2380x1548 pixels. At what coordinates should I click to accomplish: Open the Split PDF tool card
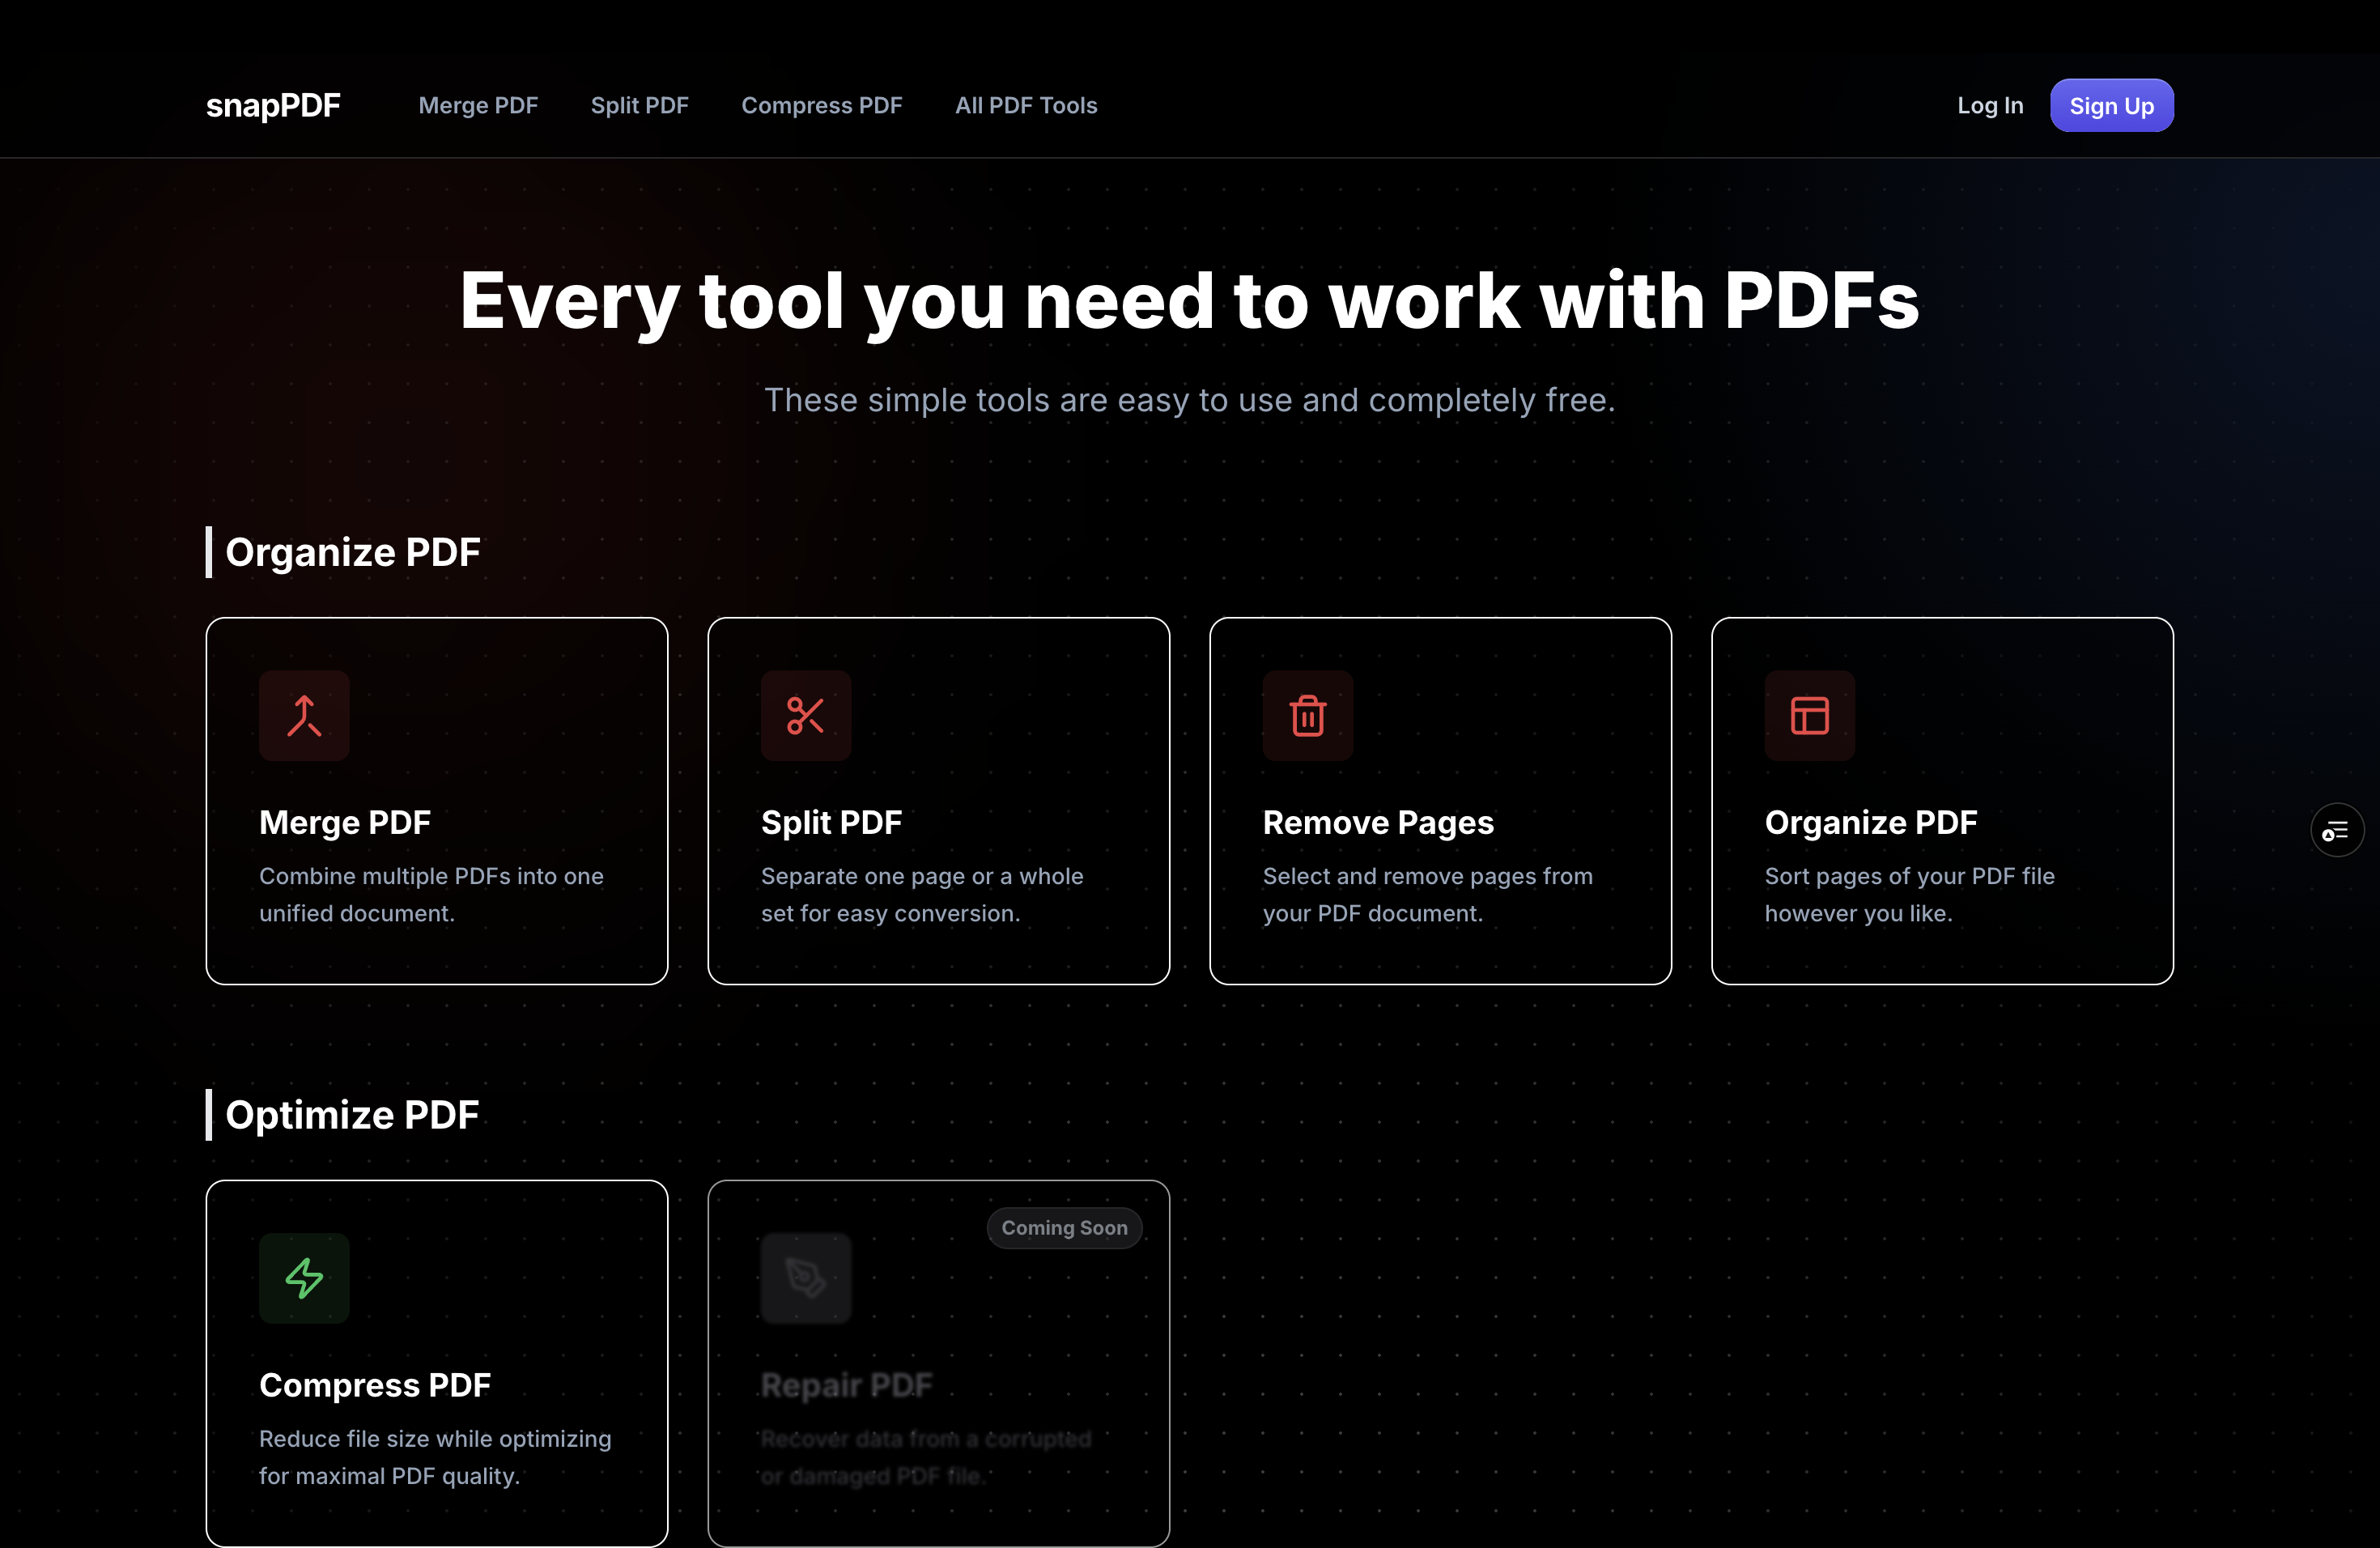click(938, 800)
